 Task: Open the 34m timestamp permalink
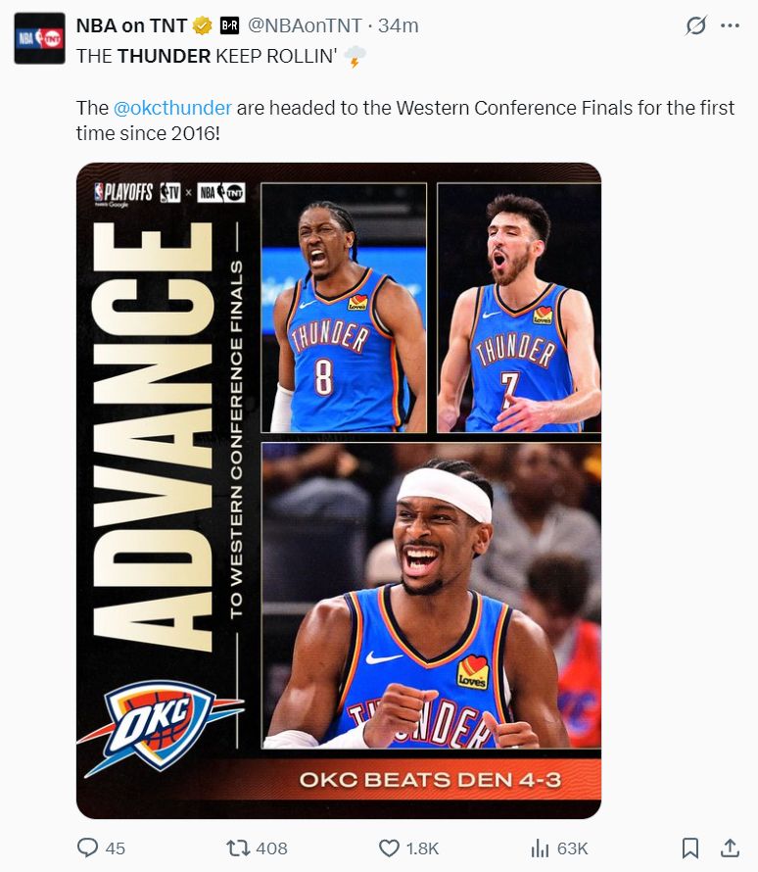399,25
